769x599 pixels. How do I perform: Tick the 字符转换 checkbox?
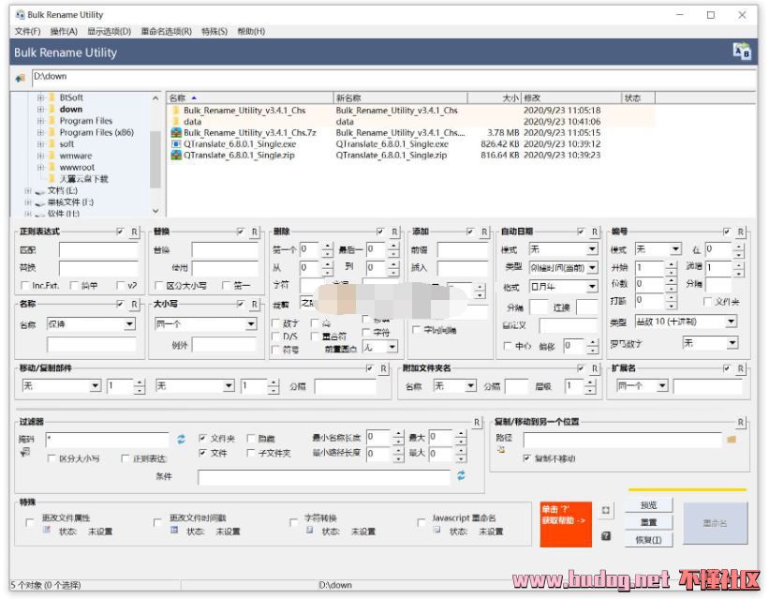pos(293,522)
